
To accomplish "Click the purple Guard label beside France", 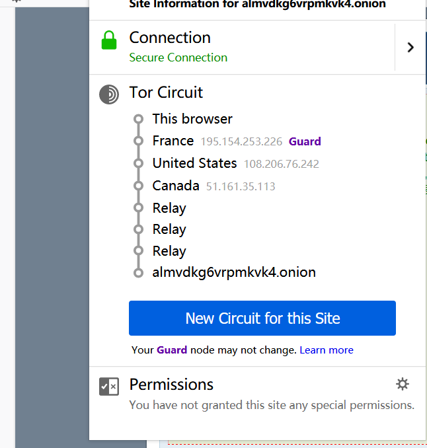I will point(305,141).
